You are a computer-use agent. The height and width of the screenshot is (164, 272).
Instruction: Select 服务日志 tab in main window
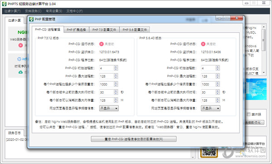15,133
